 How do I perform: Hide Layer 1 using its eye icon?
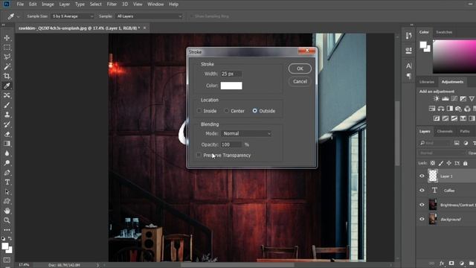[x=422, y=176]
